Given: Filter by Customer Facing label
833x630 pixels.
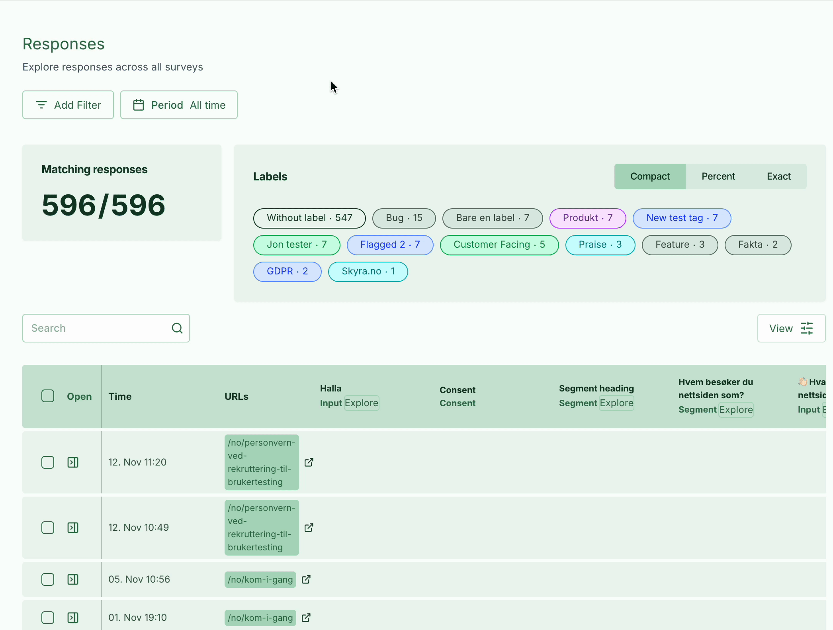Looking at the screenshot, I should tap(499, 245).
